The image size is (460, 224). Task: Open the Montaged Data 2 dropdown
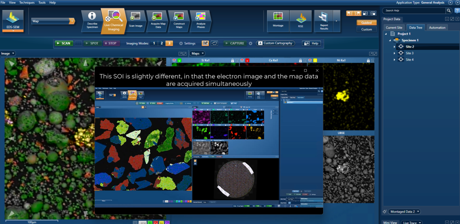coord(404,211)
